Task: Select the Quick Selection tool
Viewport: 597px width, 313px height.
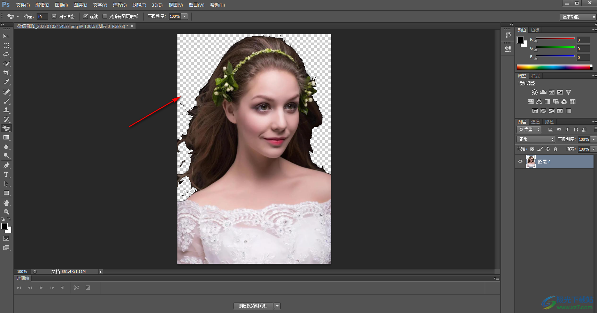Action: (x=6, y=64)
